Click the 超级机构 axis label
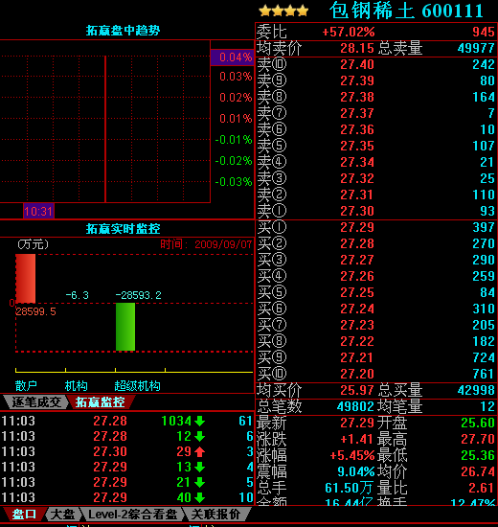 137,385
